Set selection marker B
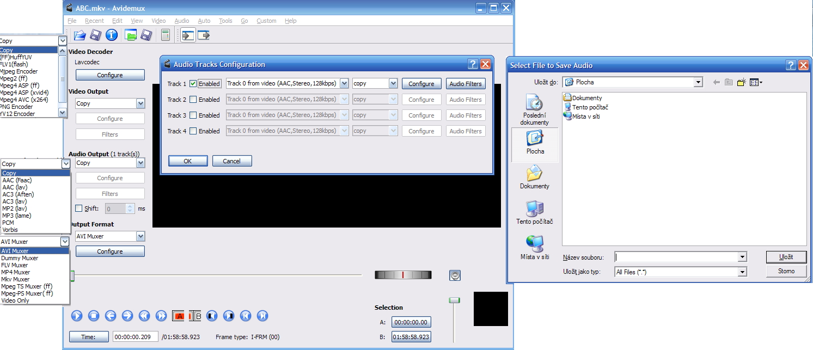The image size is (813, 350). [195, 316]
